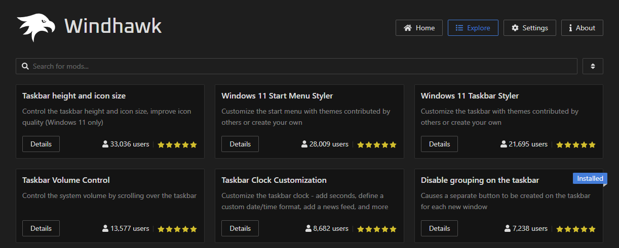Viewport: 619px width, 248px height.
Task: Click the Taskbar height and icon size title
Action: (74, 96)
